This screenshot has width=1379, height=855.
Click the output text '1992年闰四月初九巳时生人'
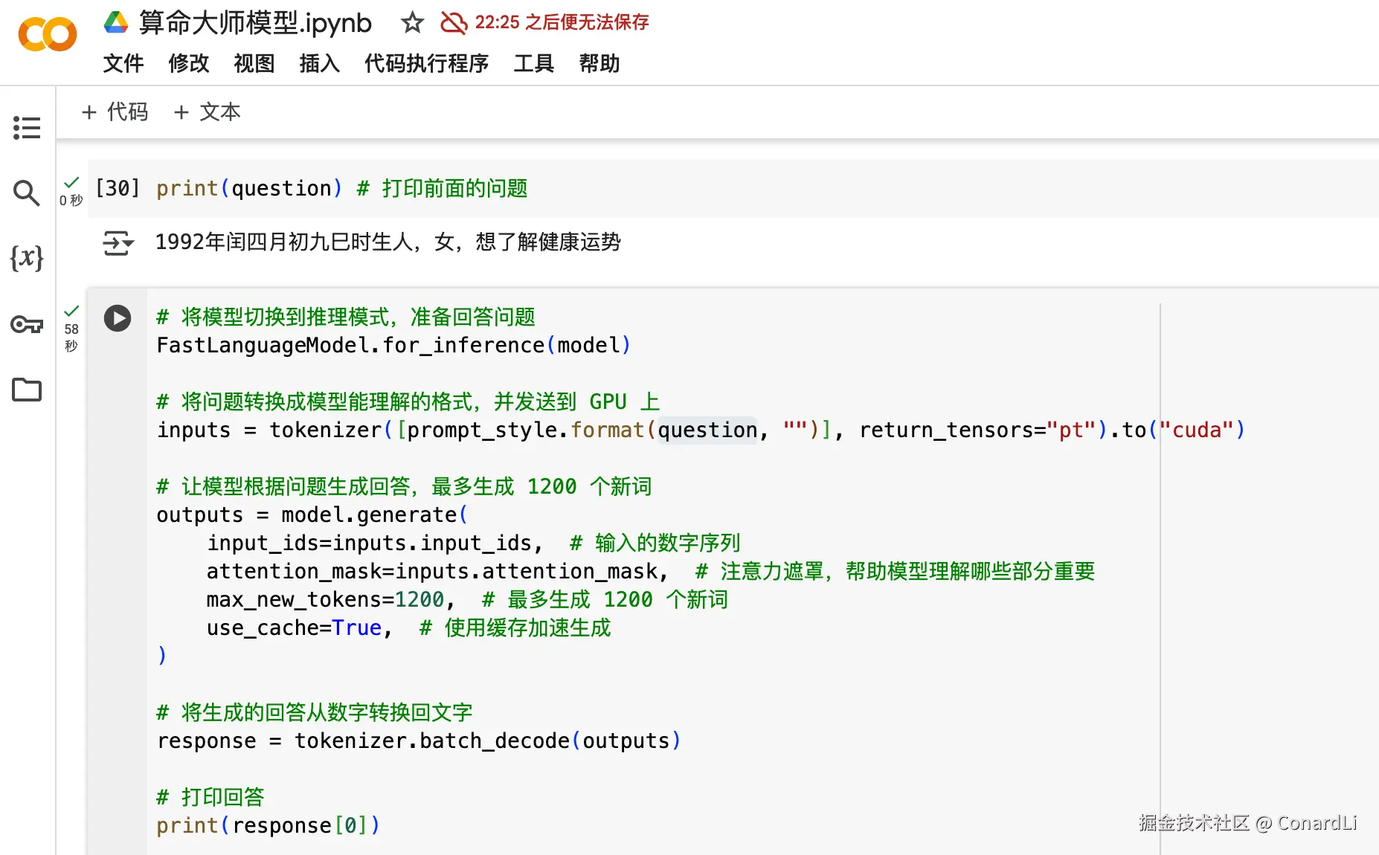(x=284, y=242)
